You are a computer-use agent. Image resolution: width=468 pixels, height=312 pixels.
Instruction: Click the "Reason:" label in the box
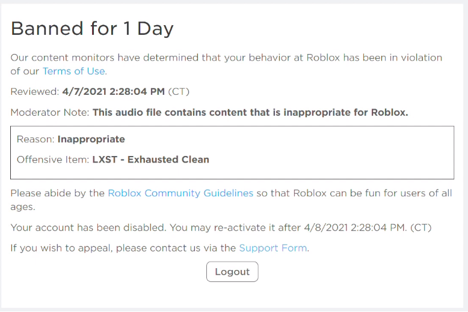pos(35,139)
